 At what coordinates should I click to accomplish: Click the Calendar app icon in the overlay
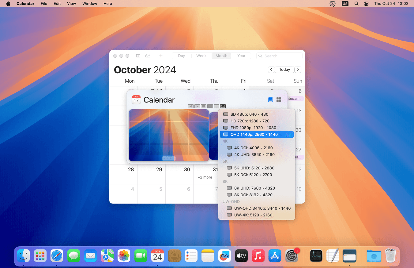[x=136, y=100]
